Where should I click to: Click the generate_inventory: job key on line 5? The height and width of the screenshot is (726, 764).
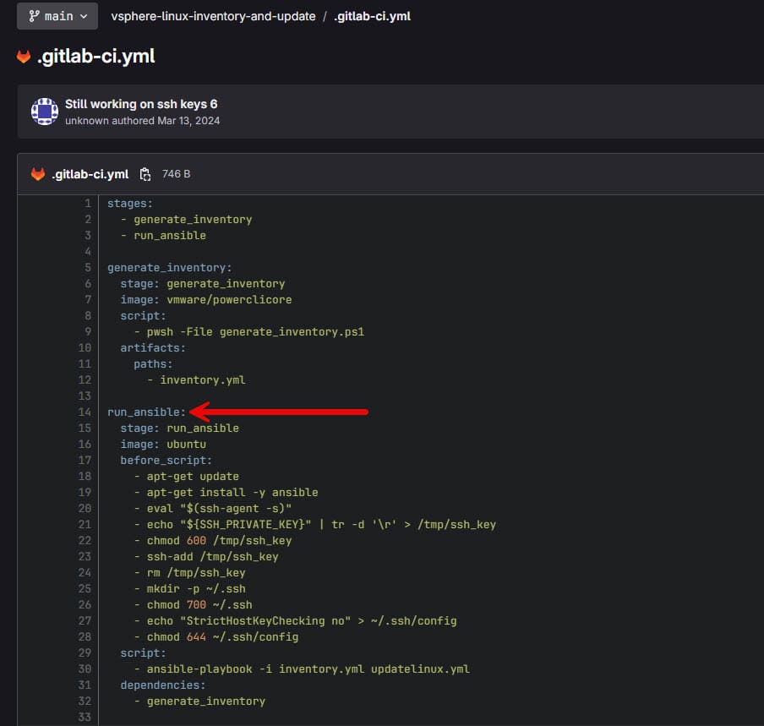[170, 268]
